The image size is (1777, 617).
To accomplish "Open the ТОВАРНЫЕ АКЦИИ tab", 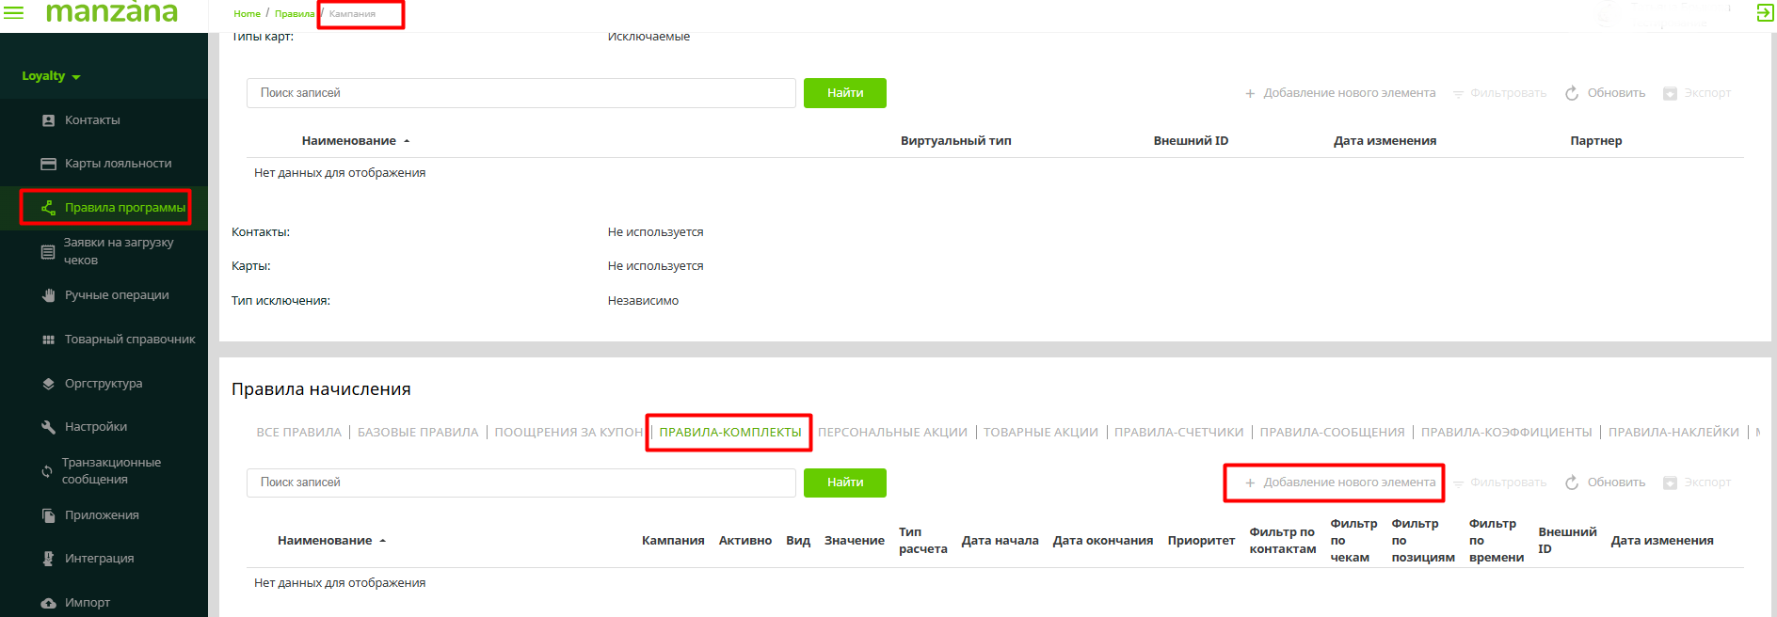I will (x=1040, y=433).
